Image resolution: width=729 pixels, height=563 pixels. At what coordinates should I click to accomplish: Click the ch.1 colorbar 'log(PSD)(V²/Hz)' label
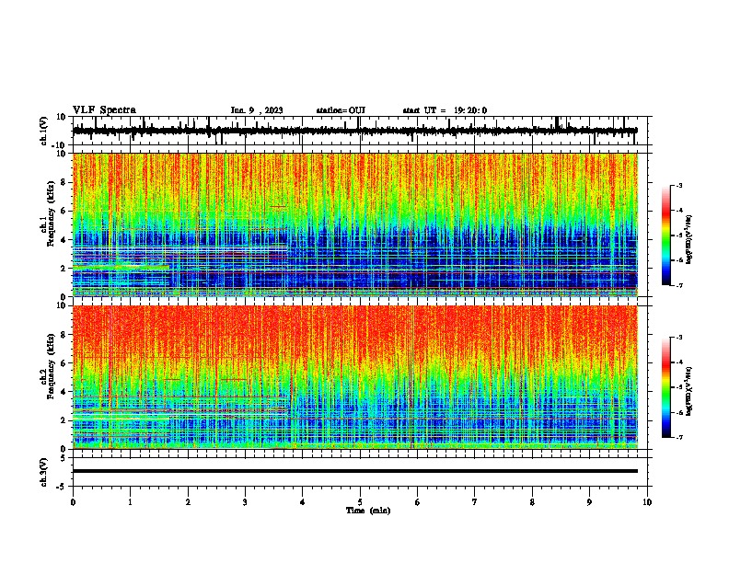coord(689,239)
